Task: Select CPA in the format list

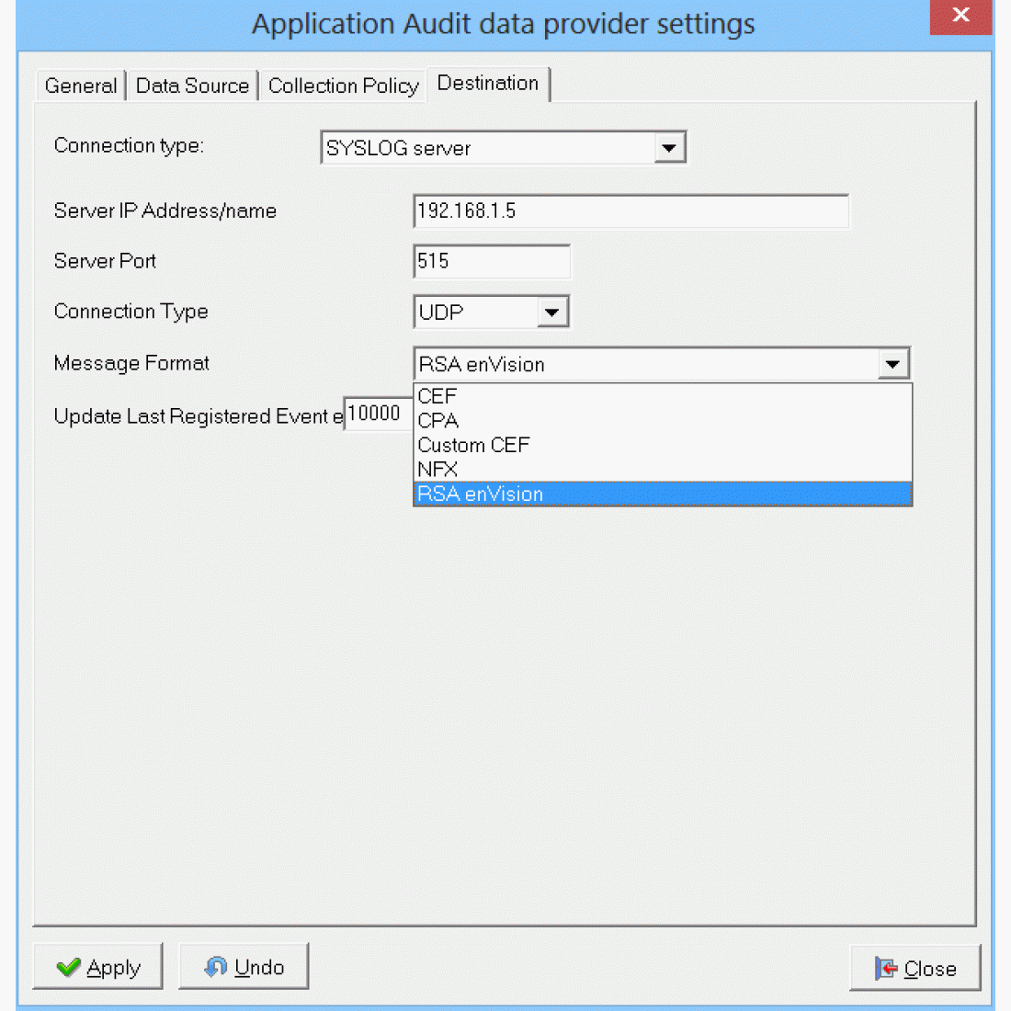Action: pos(438,421)
